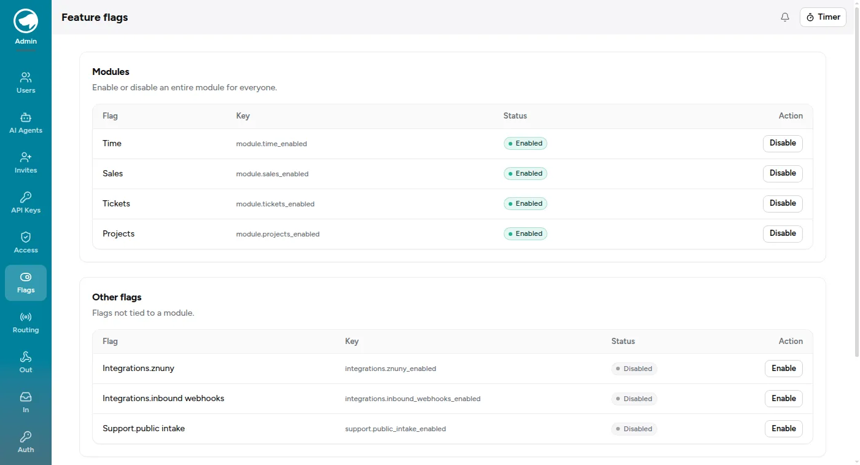
Task: Enable Support.public intake flag
Action: tap(784, 429)
